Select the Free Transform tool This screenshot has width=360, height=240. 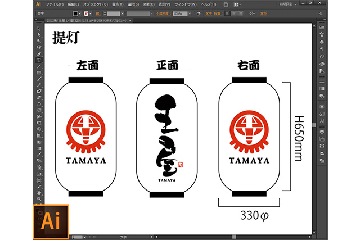click(39, 123)
